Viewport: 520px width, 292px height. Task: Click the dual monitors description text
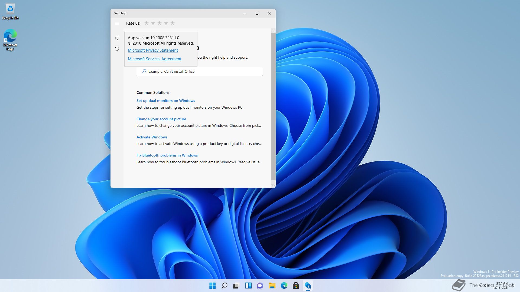pyautogui.click(x=190, y=107)
